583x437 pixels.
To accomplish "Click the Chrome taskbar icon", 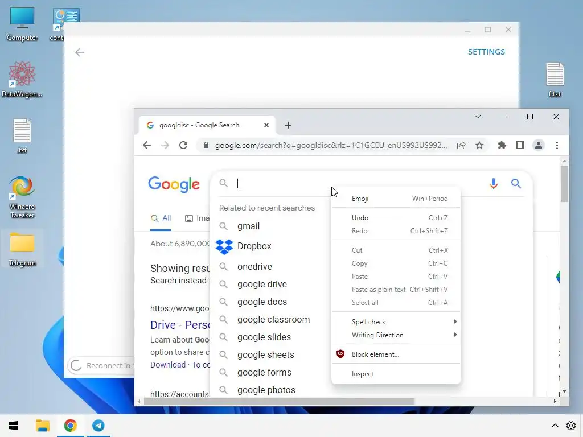I will pyautogui.click(x=70, y=426).
